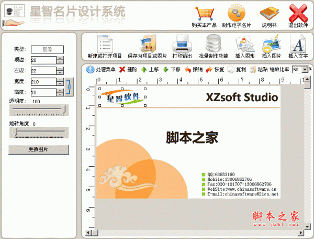Image resolution: width=314 pixels, height=239 pixels.
Task: Click the 顶边 input field
Action: [x=43, y=60]
